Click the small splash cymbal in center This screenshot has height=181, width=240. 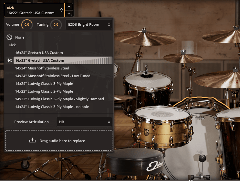(183, 58)
